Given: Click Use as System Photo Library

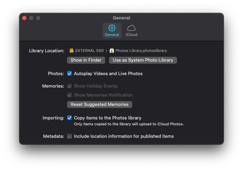Looking at the screenshot, I should click(143, 60).
